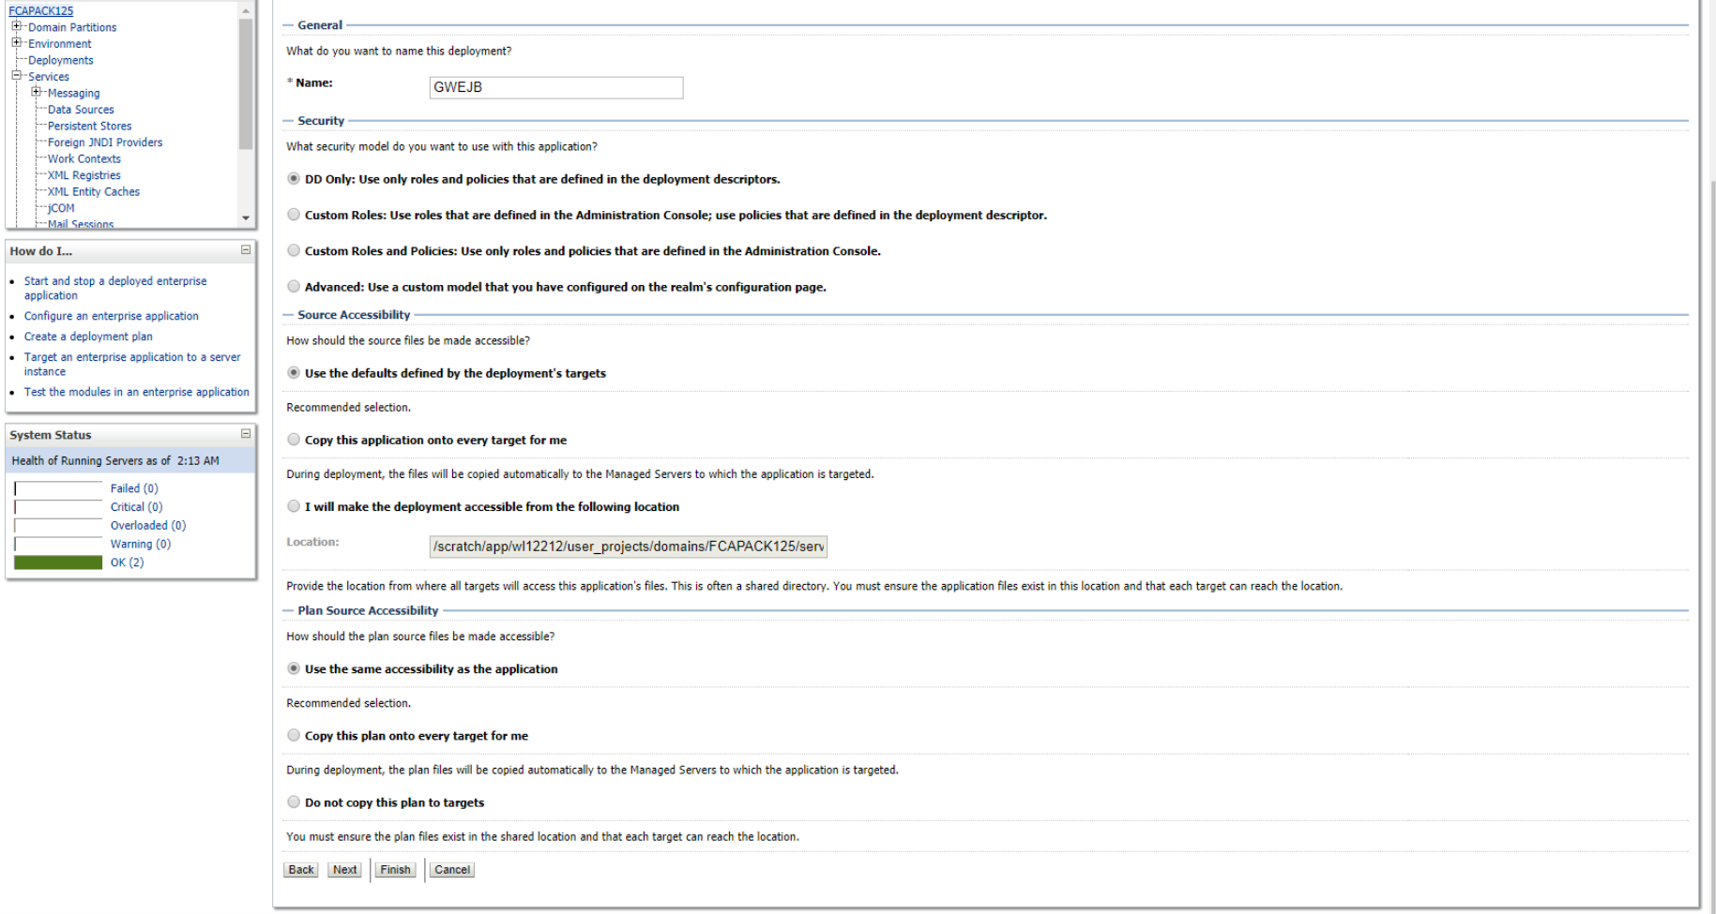Expand the Environment tree node
The image size is (1716, 914).
(x=16, y=43)
